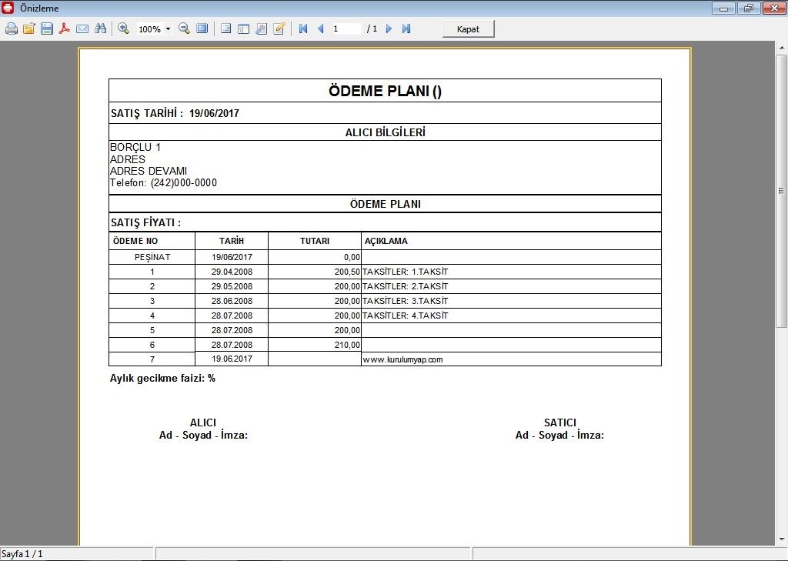This screenshot has width=788, height=561.
Task: Click the page number input field
Action: coord(346,28)
